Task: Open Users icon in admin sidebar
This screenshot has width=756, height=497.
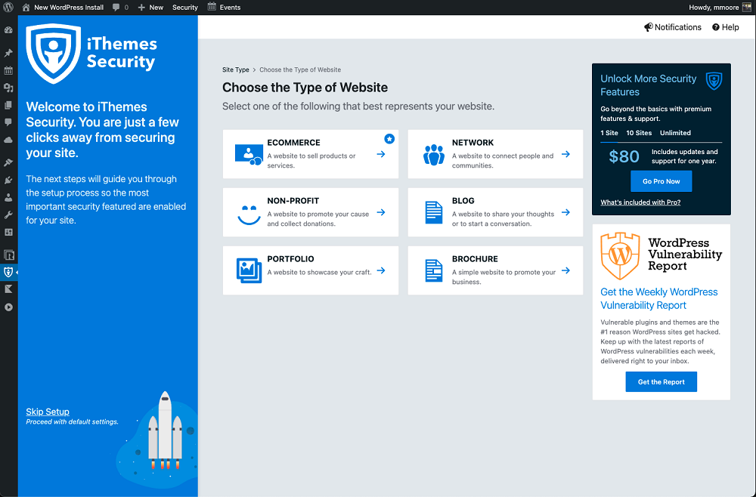Action: pyautogui.click(x=8, y=198)
